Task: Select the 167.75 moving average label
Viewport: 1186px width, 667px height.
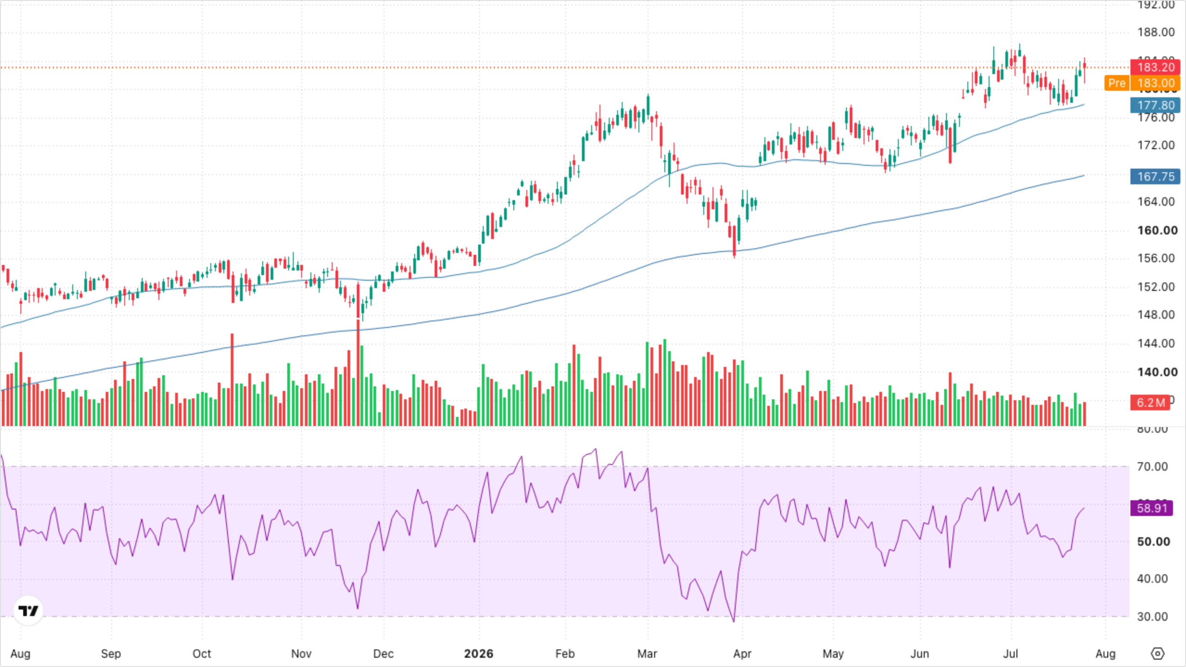Action: pyautogui.click(x=1155, y=176)
